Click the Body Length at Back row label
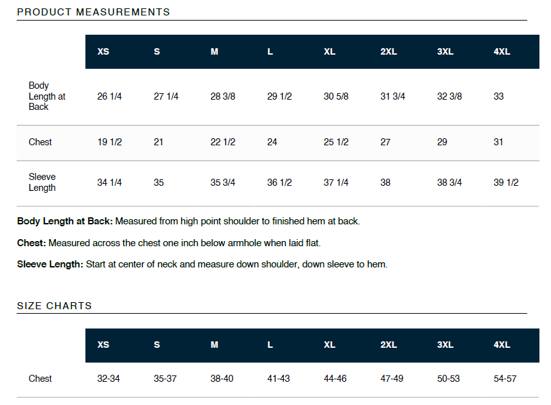Screen dimensions: 551x405 click(x=47, y=96)
